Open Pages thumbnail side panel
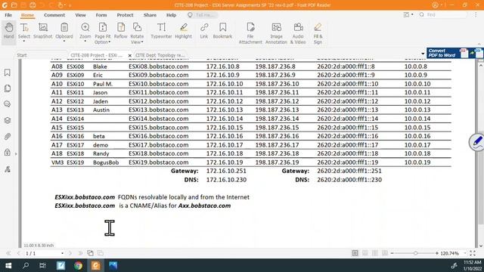The image size is (484, 272). [x=8, y=88]
